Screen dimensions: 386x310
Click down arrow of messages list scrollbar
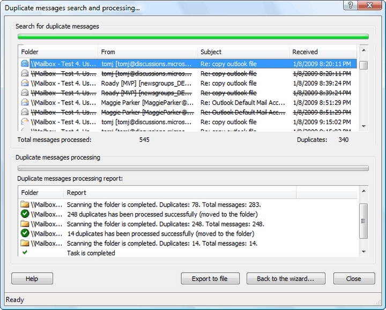tap(364, 126)
